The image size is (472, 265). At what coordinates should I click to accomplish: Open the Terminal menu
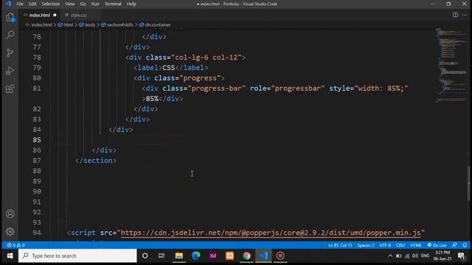click(x=113, y=4)
